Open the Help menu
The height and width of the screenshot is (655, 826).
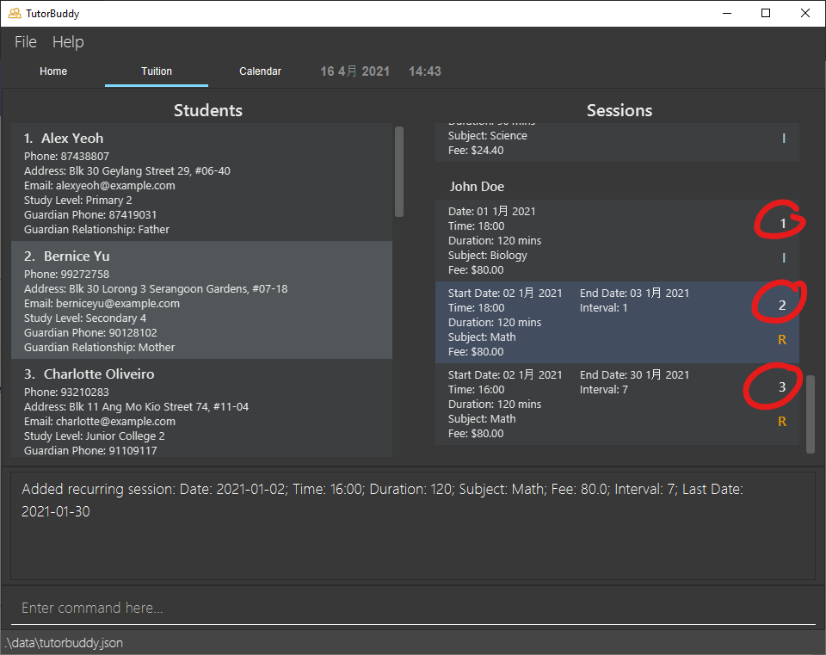68,41
